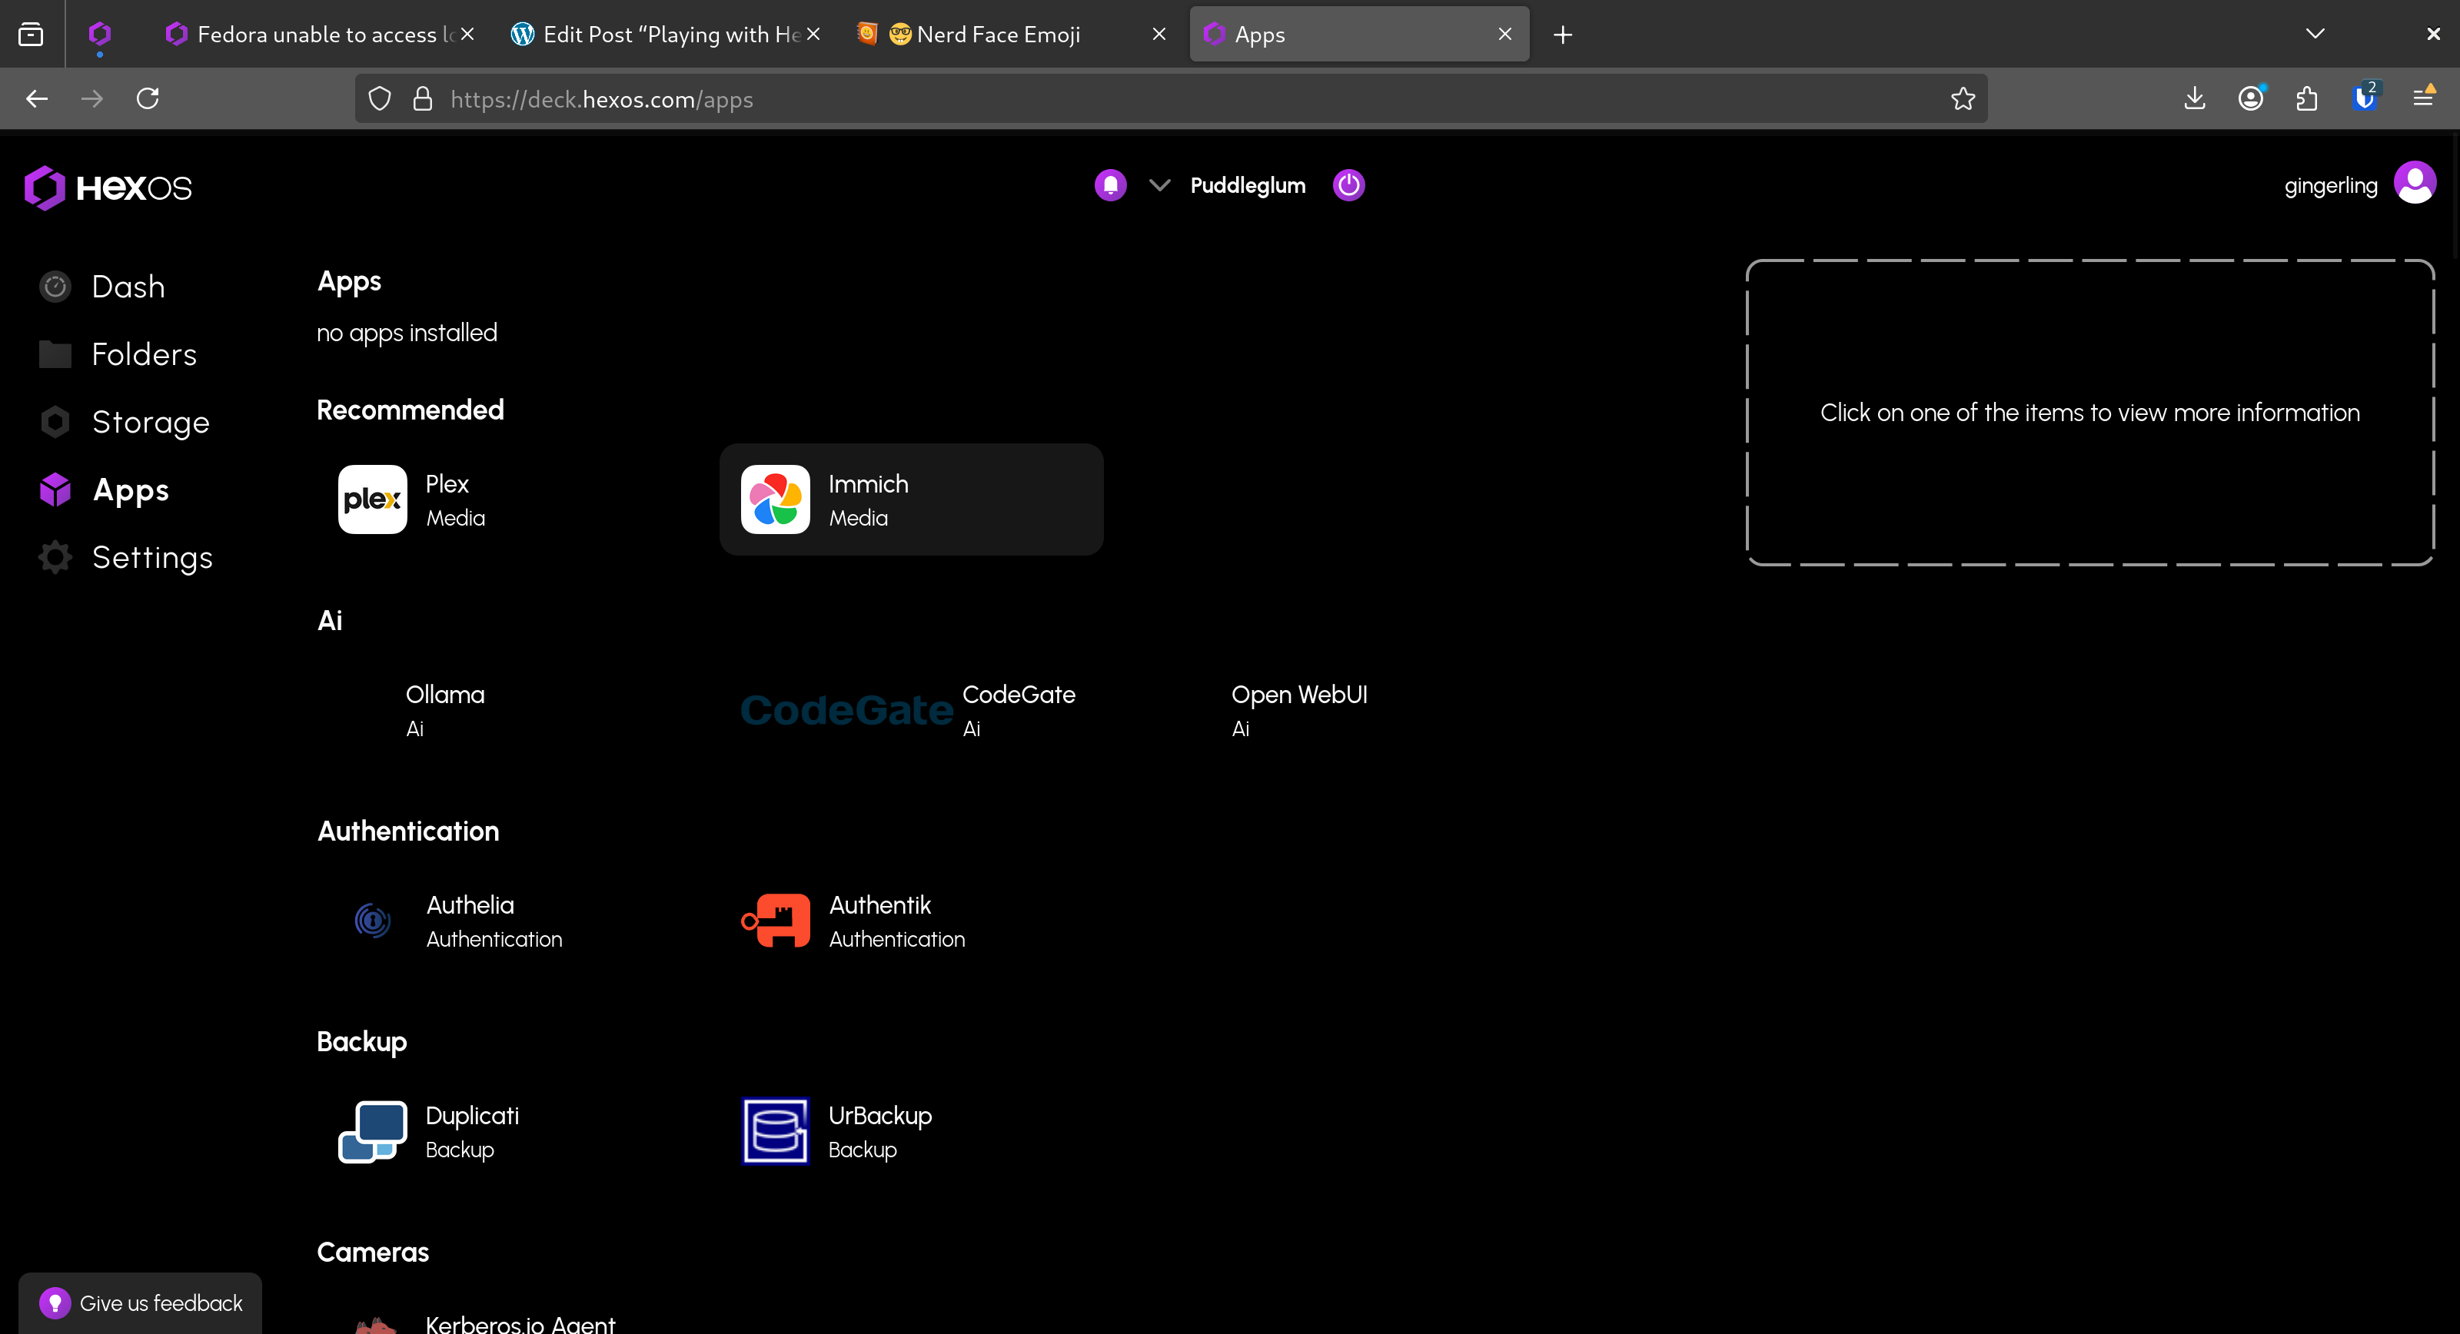This screenshot has height=1334, width=2460.
Task: Select the Authelia fingerprint icon
Action: (x=372, y=921)
